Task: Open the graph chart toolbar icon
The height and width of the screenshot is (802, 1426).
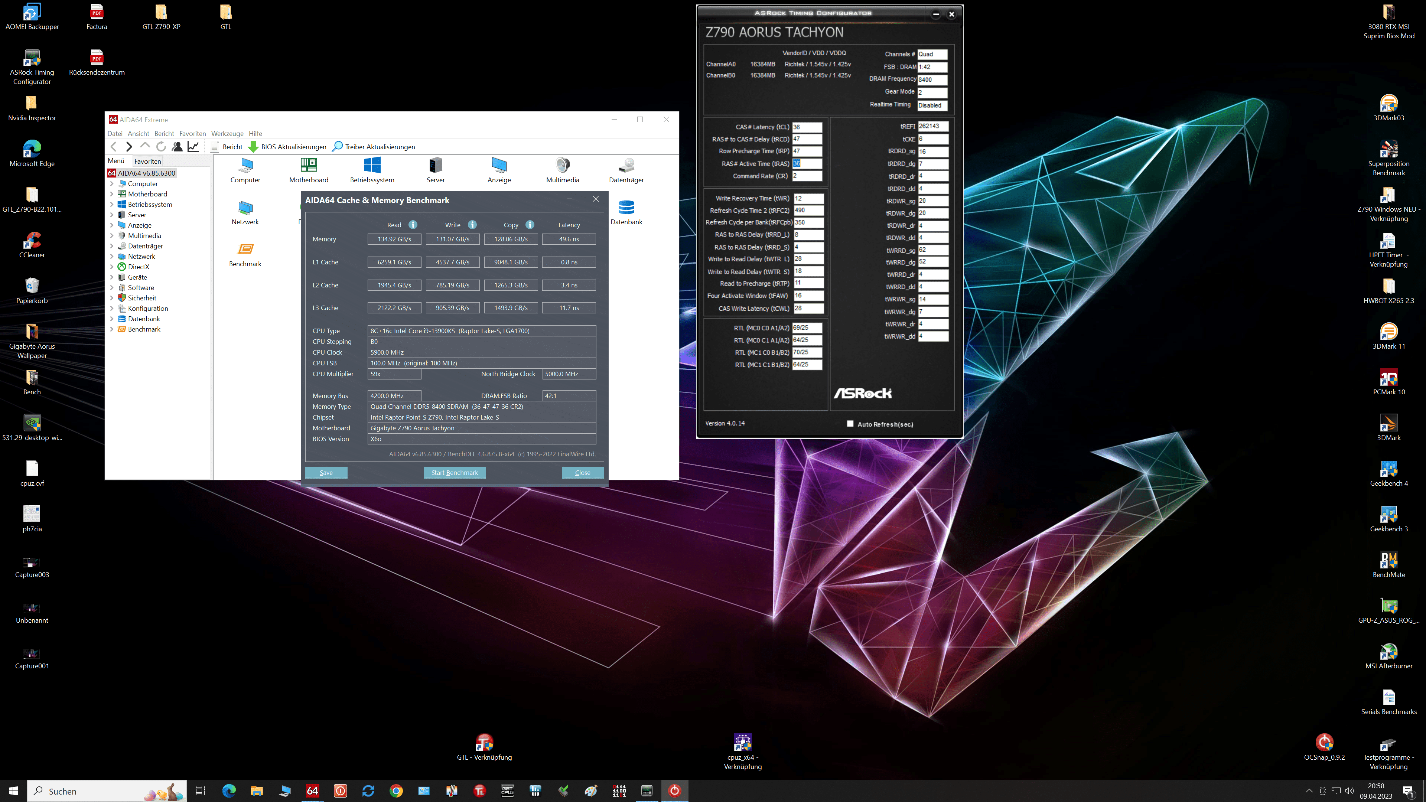Action: point(193,147)
